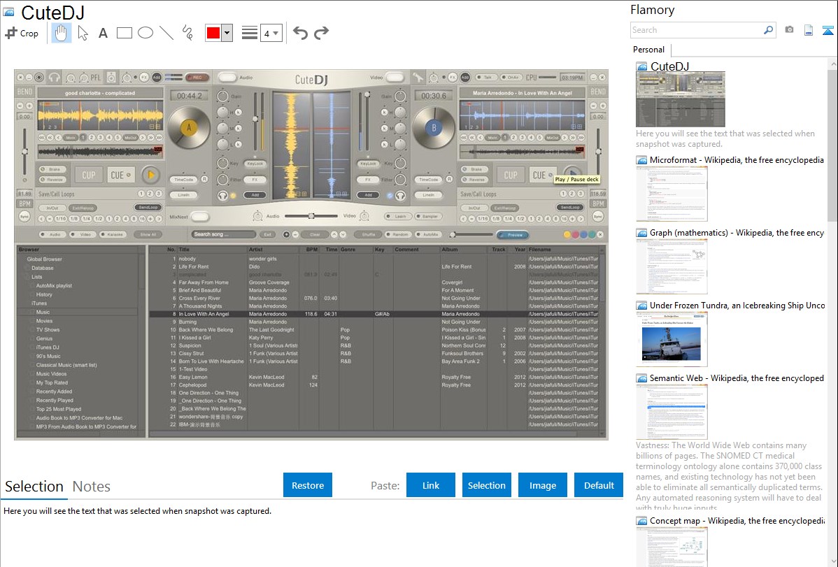Screen dimensions: 838x567
Task: Click the blue up-arrow icon beside search
Action: point(828,30)
